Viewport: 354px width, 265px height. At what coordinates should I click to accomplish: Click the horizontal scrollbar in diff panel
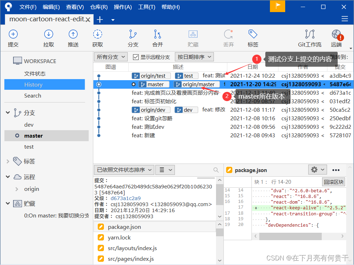(291, 236)
